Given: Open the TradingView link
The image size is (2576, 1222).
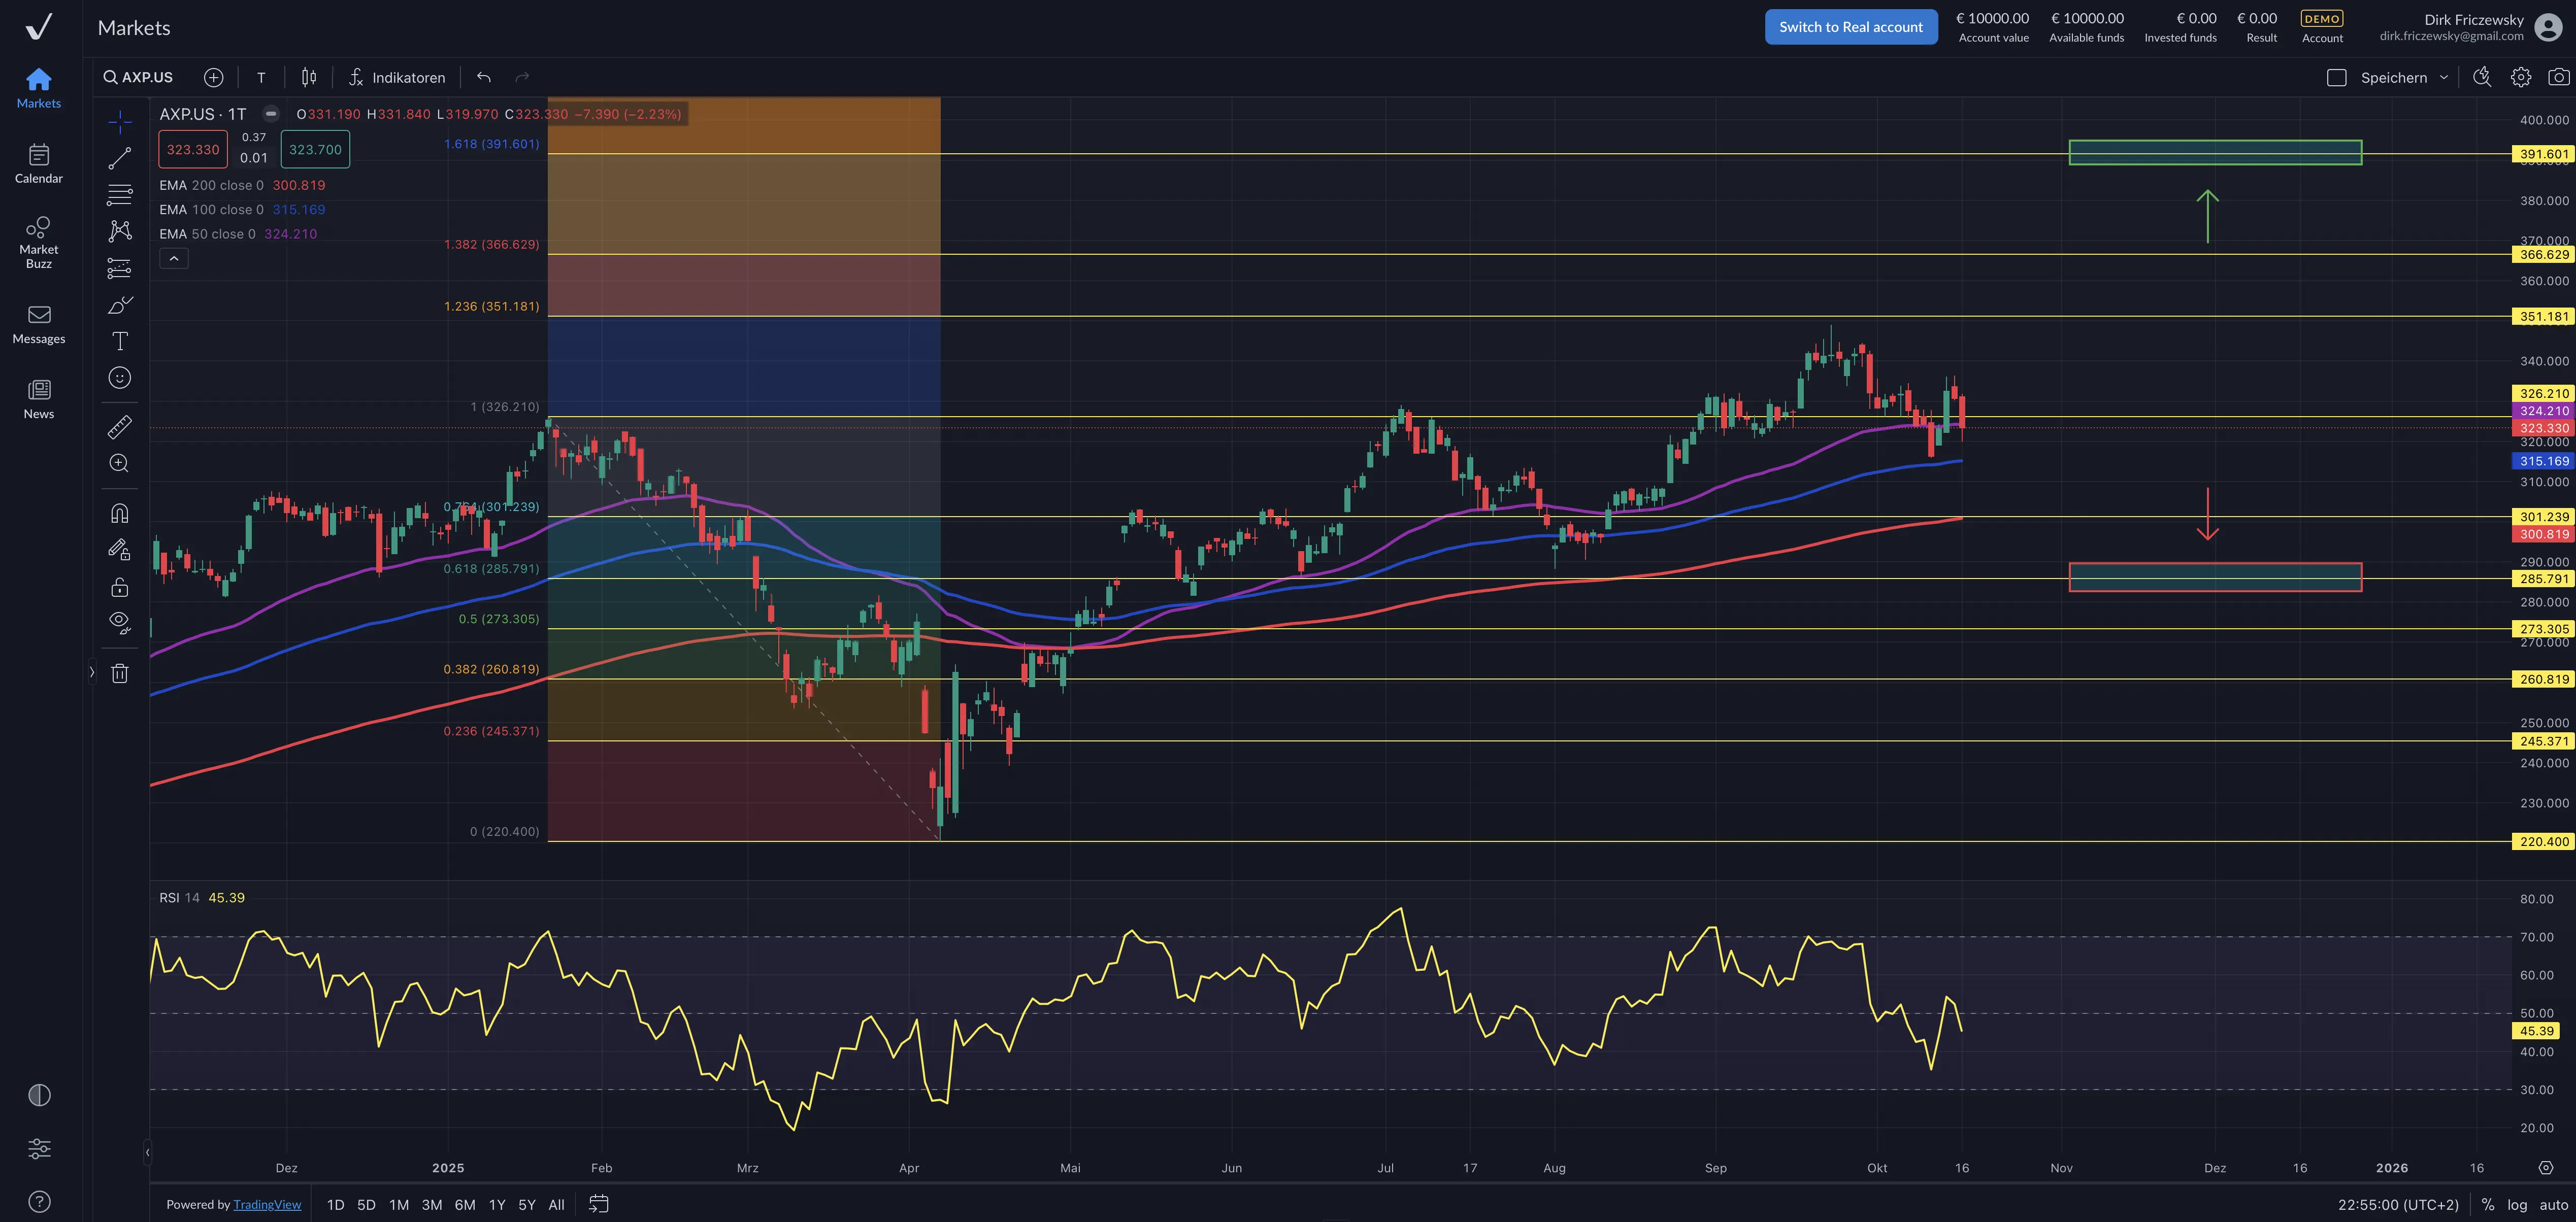Looking at the screenshot, I should 267,1204.
